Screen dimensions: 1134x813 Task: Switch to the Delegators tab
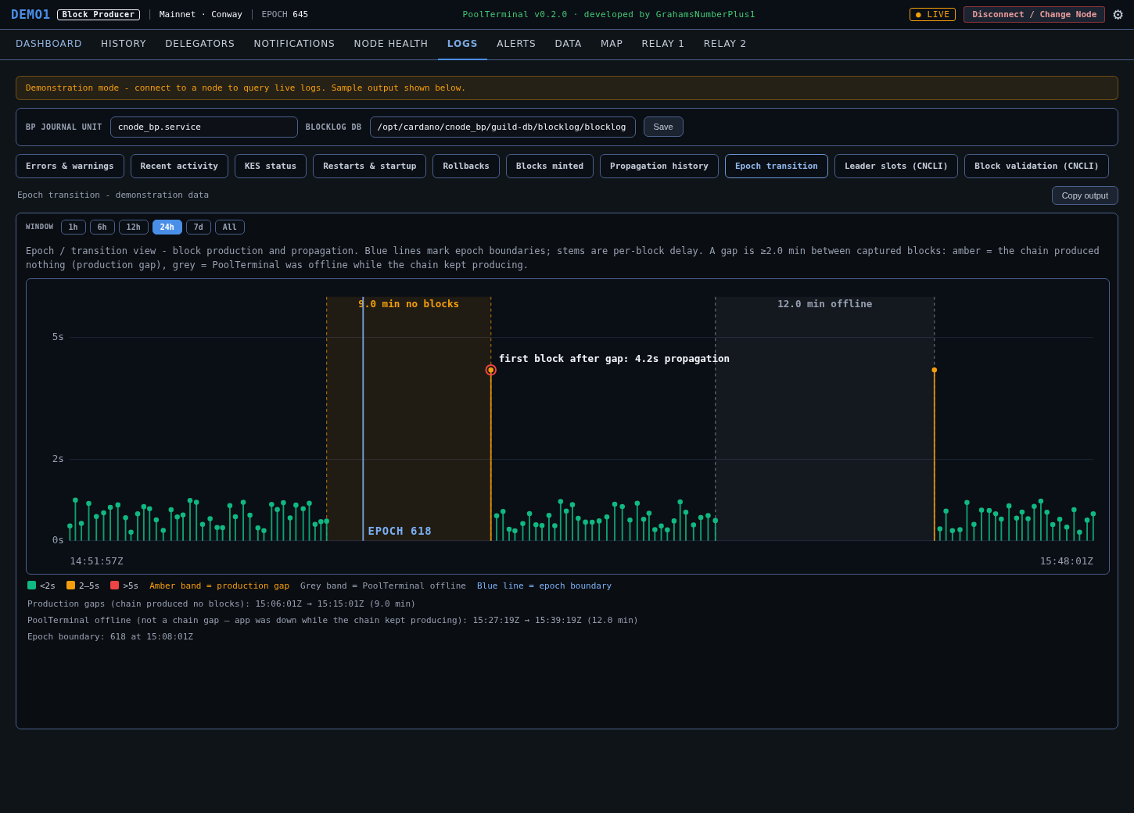pos(200,44)
